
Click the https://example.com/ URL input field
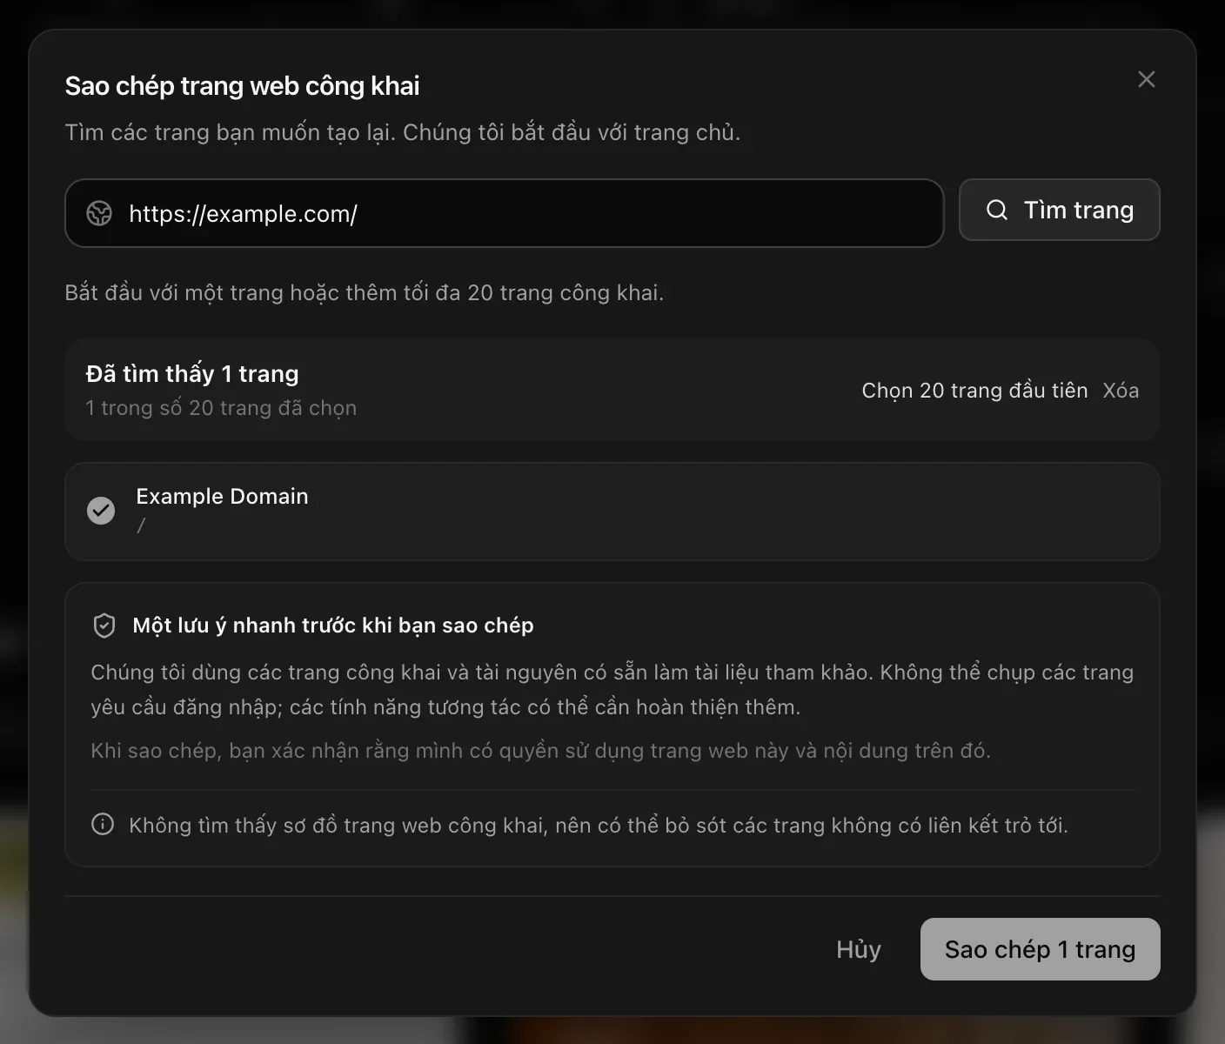pyautogui.click(x=505, y=213)
